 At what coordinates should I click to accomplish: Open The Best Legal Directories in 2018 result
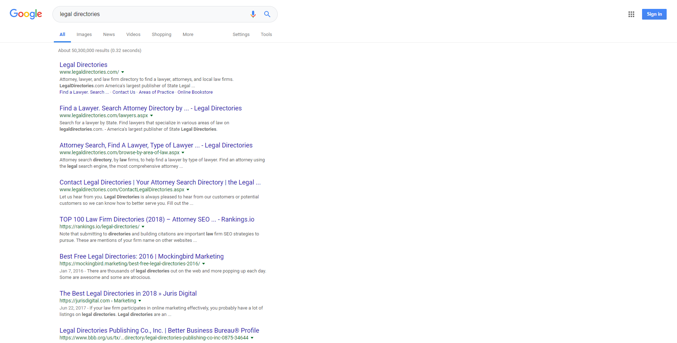[x=128, y=293]
